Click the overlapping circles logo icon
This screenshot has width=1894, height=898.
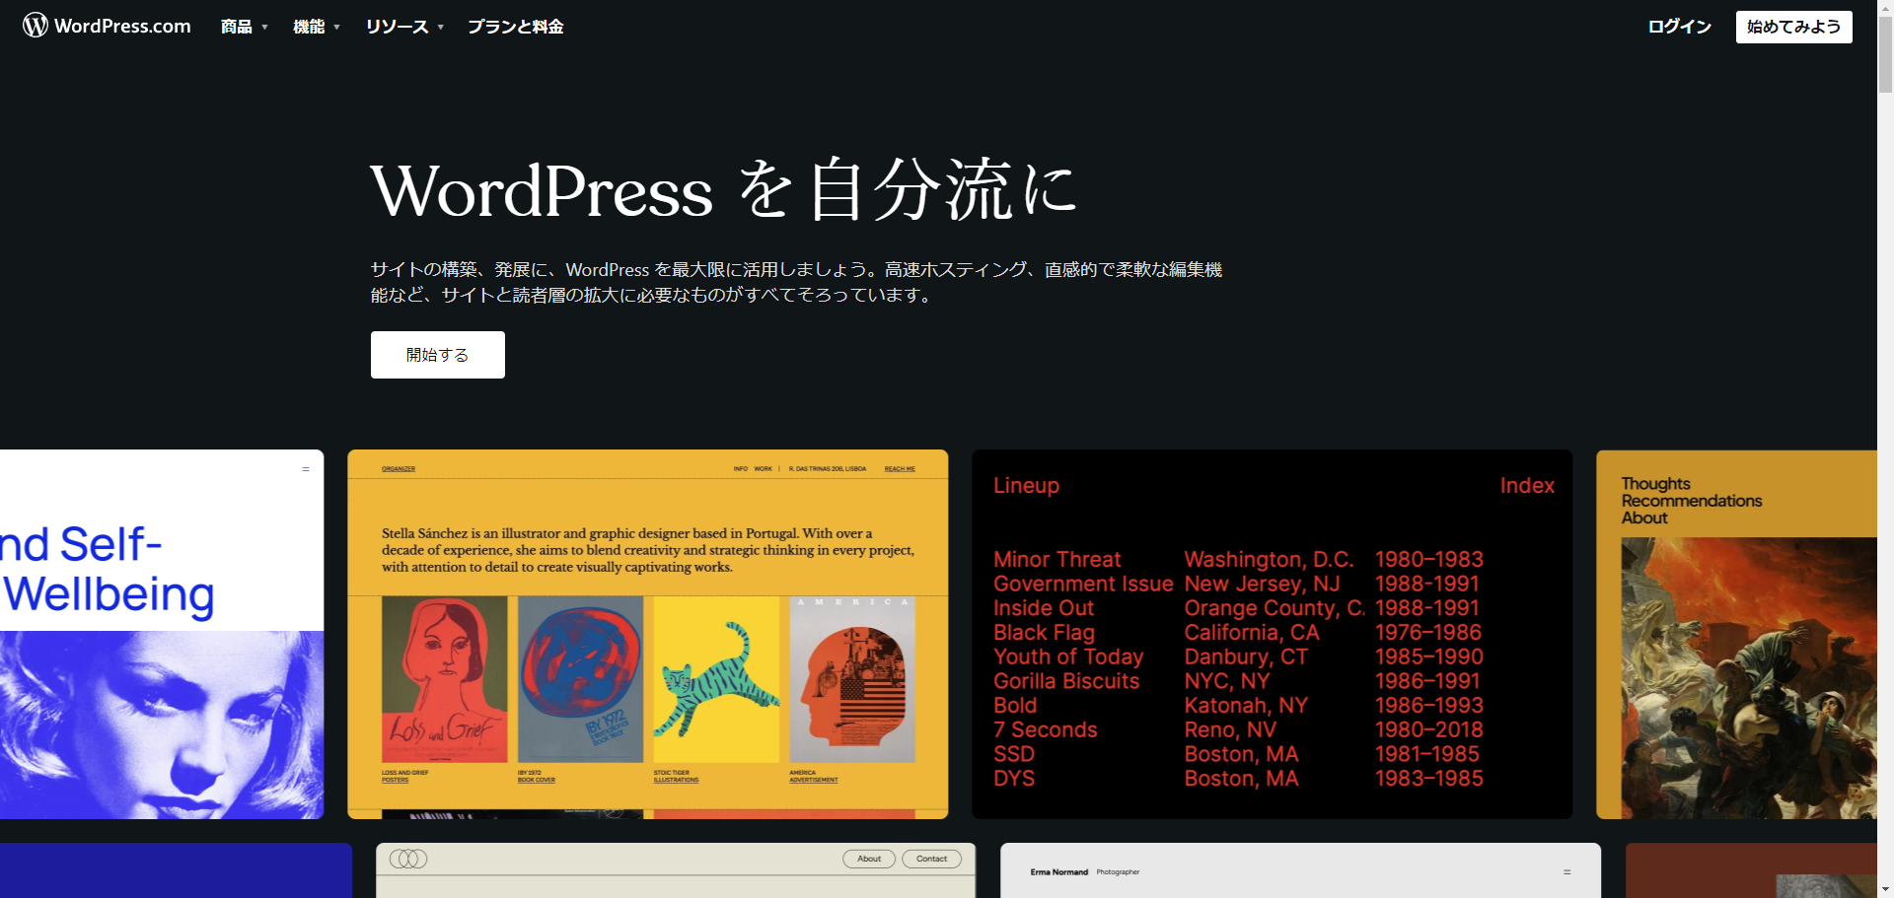pyautogui.click(x=408, y=859)
